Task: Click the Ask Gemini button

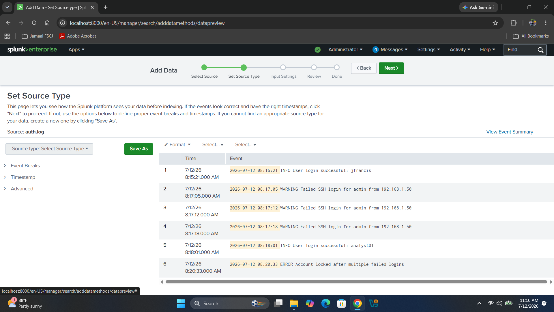Action: (x=478, y=7)
